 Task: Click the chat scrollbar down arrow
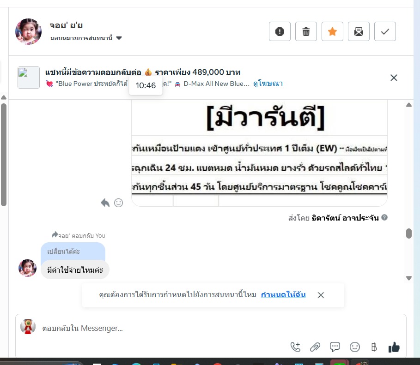(x=409, y=278)
